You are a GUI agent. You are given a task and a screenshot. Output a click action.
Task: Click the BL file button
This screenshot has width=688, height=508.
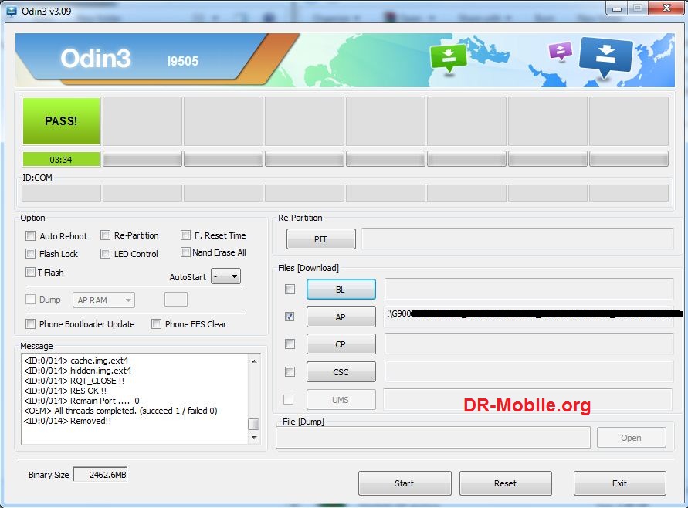341,290
